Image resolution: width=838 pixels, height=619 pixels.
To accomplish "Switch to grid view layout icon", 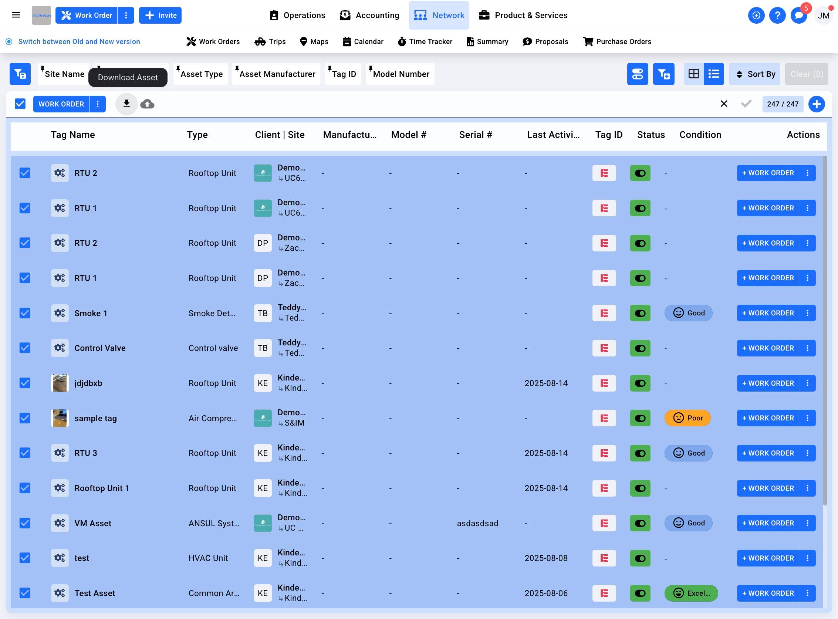I will click(694, 74).
